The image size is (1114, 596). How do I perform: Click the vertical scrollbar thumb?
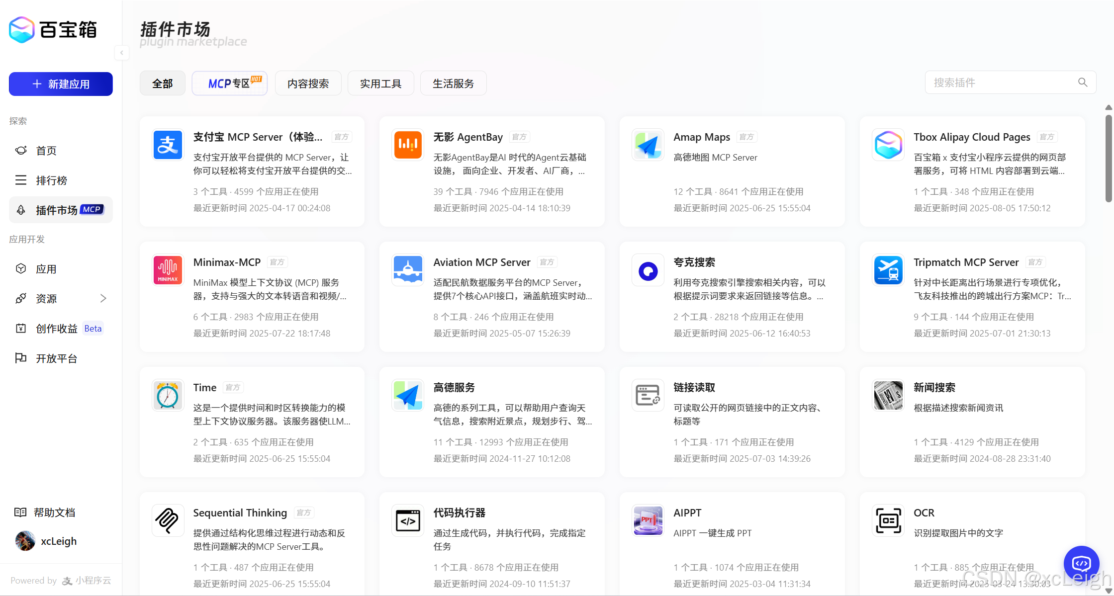1109,158
